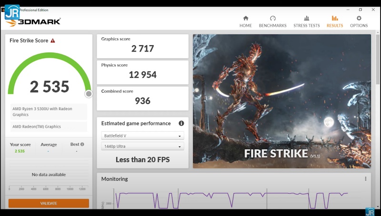Open the Stress Tests tab
The image size is (381, 216).
pyautogui.click(x=307, y=21)
